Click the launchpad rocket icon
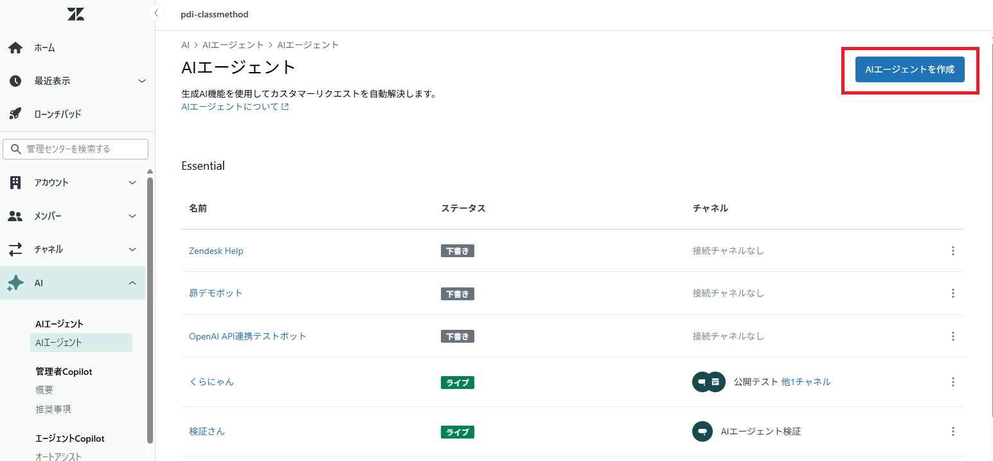The height and width of the screenshot is (461, 993). coord(14,113)
